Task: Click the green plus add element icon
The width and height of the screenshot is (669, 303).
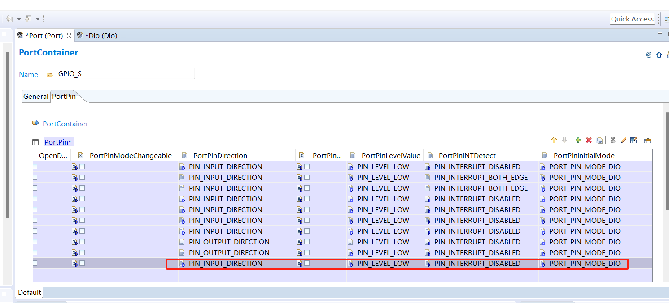Action: click(x=578, y=141)
